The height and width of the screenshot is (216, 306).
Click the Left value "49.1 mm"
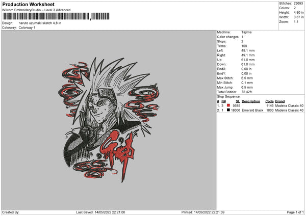click(248, 50)
